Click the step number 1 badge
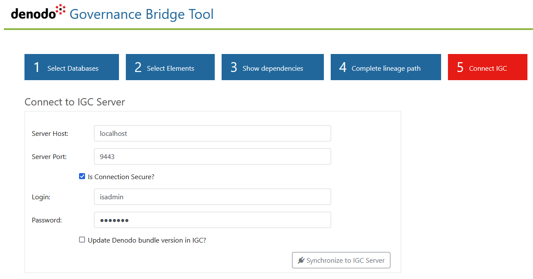The width and height of the screenshot is (533, 279). pyautogui.click(x=37, y=67)
